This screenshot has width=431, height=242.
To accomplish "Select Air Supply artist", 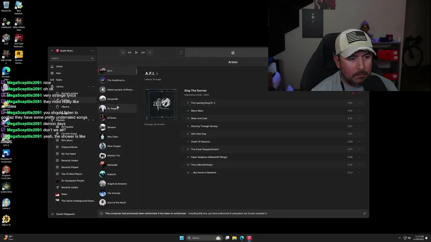I will [117, 108].
